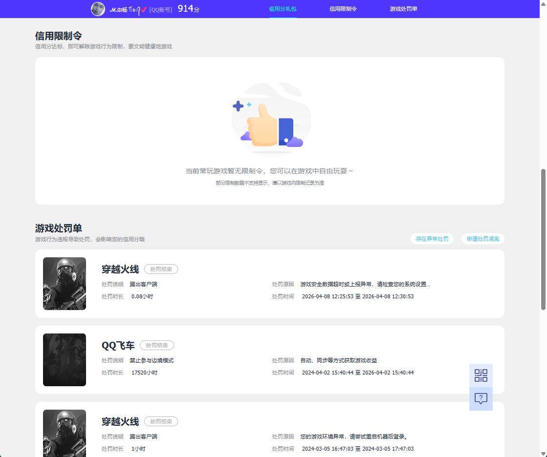The width and height of the screenshot is (547, 457).
Task: Click the QQ飞车 game title
Action: 118,346
